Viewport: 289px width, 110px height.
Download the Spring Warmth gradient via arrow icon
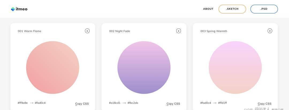(270, 31)
